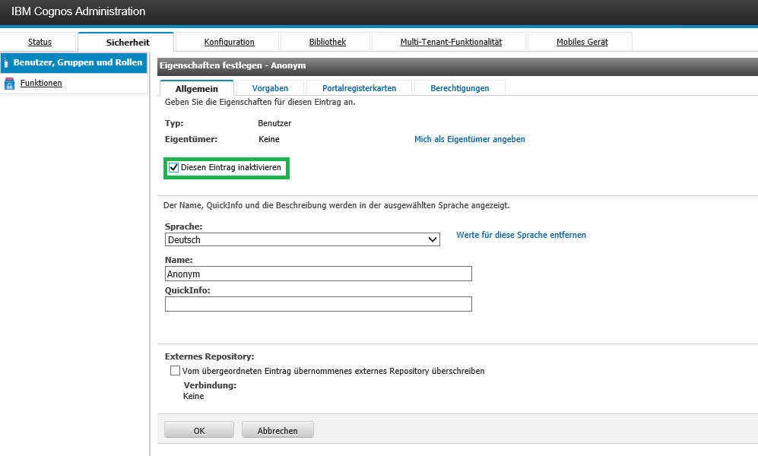Viewport: 758px width, 456px height.
Task: Enable external repository override checkbox
Action: [x=176, y=371]
